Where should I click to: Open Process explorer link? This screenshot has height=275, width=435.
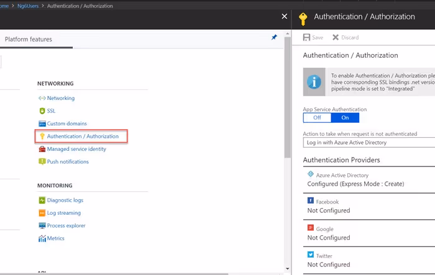click(66, 226)
